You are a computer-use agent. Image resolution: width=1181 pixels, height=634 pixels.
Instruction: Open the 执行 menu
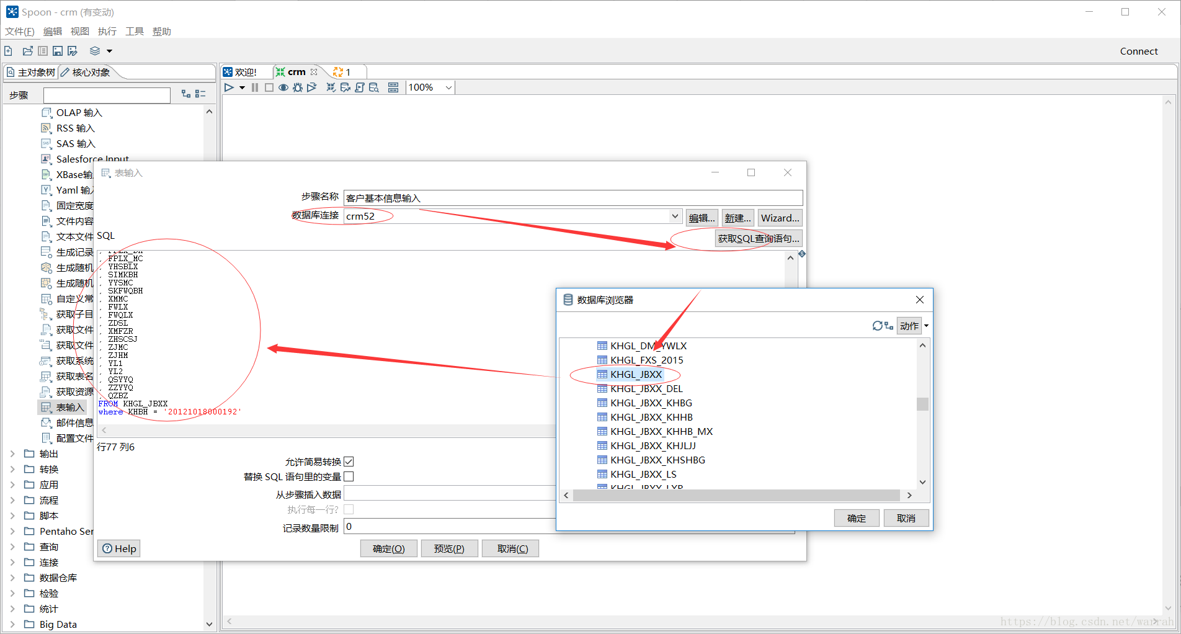[107, 31]
